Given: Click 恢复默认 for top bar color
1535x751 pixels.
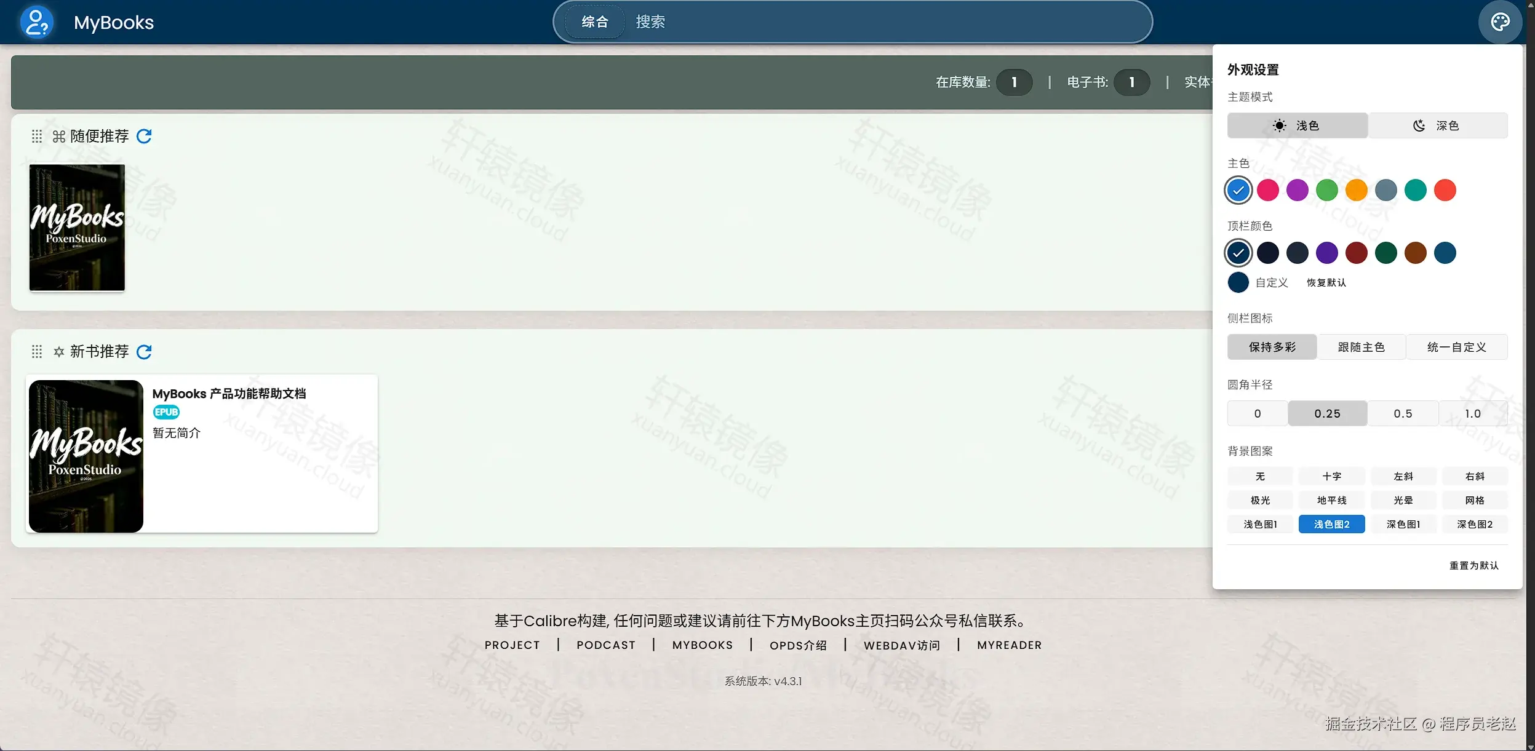Looking at the screenshot, I should [1326, 282].
